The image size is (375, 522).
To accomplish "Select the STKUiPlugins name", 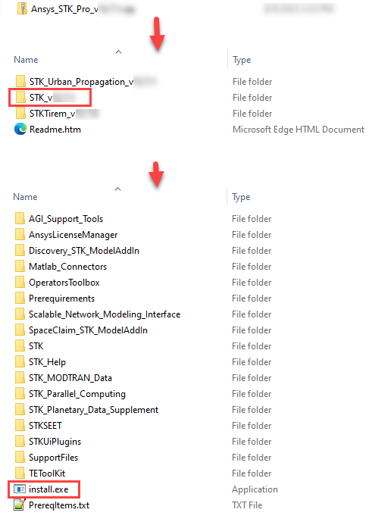I will tap(55, 442).
